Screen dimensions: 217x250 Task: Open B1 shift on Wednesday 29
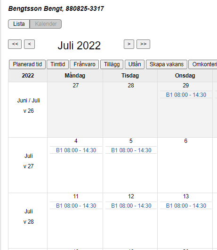tap(186, 95)
